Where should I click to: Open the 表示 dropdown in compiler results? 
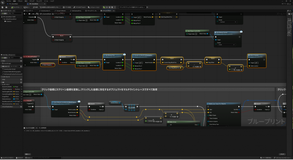click(27, 154)
